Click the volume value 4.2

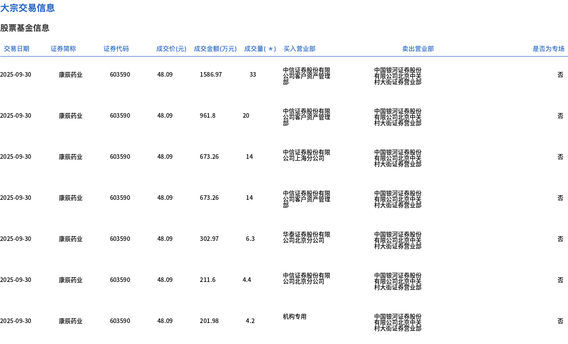[250, 321]
